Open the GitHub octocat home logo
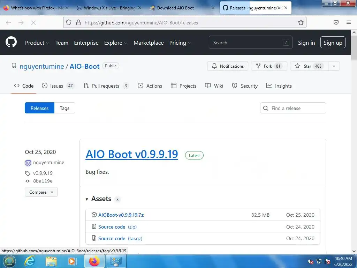 click(11, 42)
